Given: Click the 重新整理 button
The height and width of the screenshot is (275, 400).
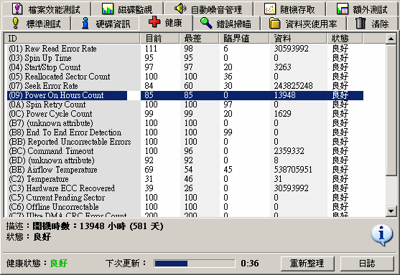Looking at the screenshot, I should click(x=307, y=264).
